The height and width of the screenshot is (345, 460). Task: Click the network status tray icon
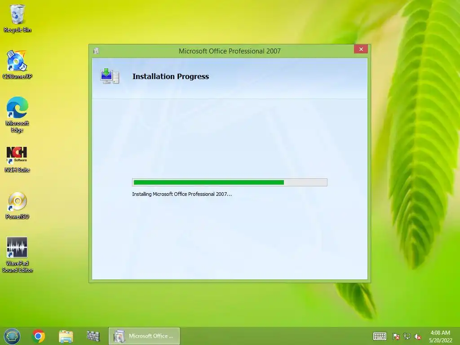point(407,336)
